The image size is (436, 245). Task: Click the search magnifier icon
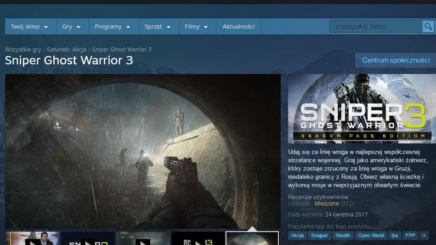tap(428, 27)
